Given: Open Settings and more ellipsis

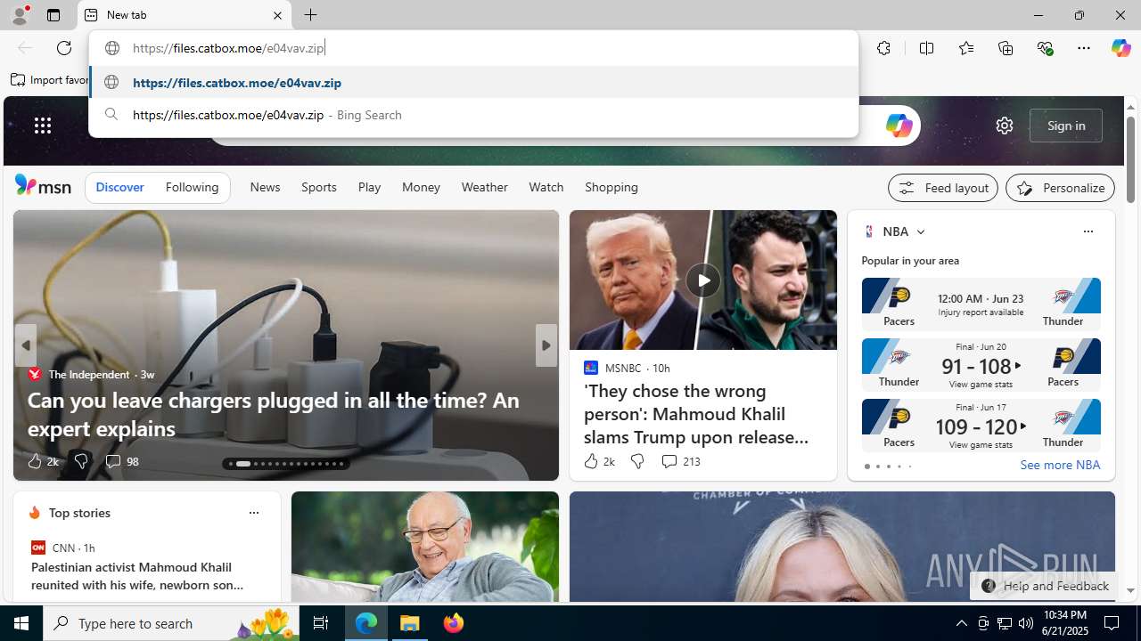Looking at the screenshot, I should click(x=1084, y=48).
